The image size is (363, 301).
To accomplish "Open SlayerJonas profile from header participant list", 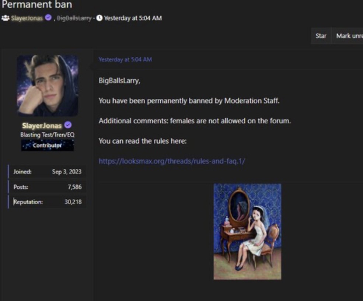I will click(27, 18).
